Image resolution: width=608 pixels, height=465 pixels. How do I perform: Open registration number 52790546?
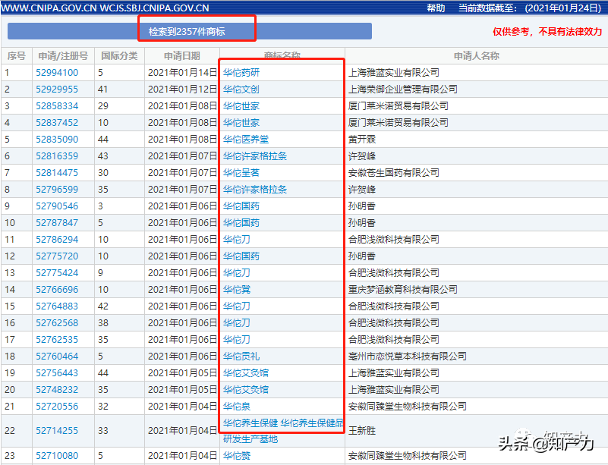[57, 206]
